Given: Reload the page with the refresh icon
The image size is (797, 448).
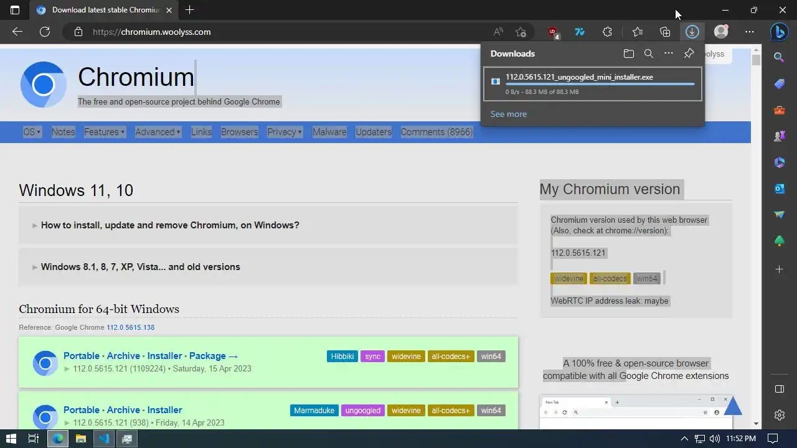Looking at the screenshot, I should pyautogui.click(x=45, y=32).
